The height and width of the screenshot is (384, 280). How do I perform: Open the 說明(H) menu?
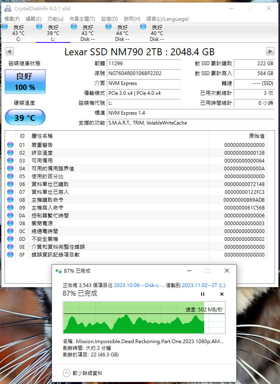(x=132, y=19)
